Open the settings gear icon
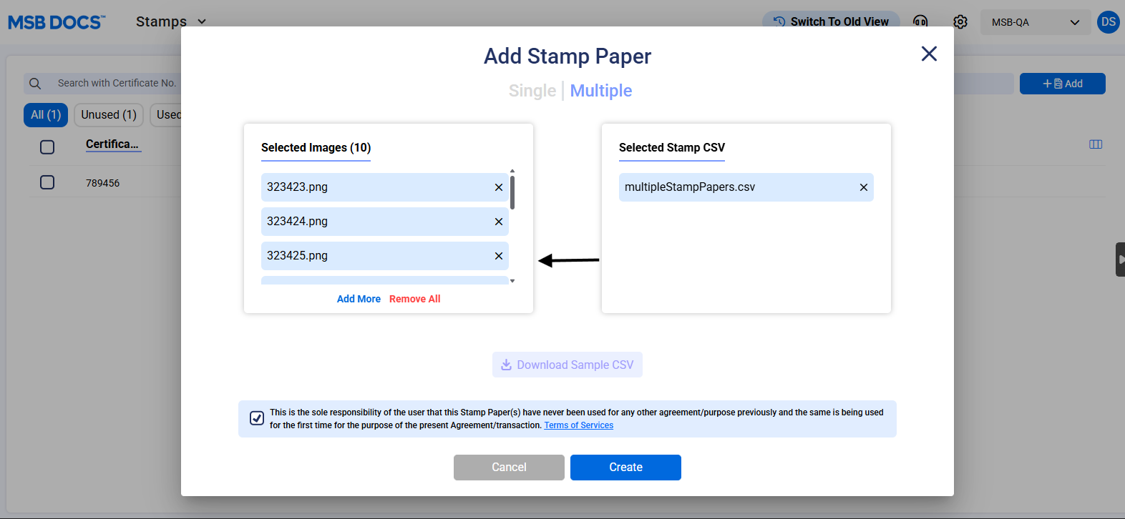 click(960, 22)
